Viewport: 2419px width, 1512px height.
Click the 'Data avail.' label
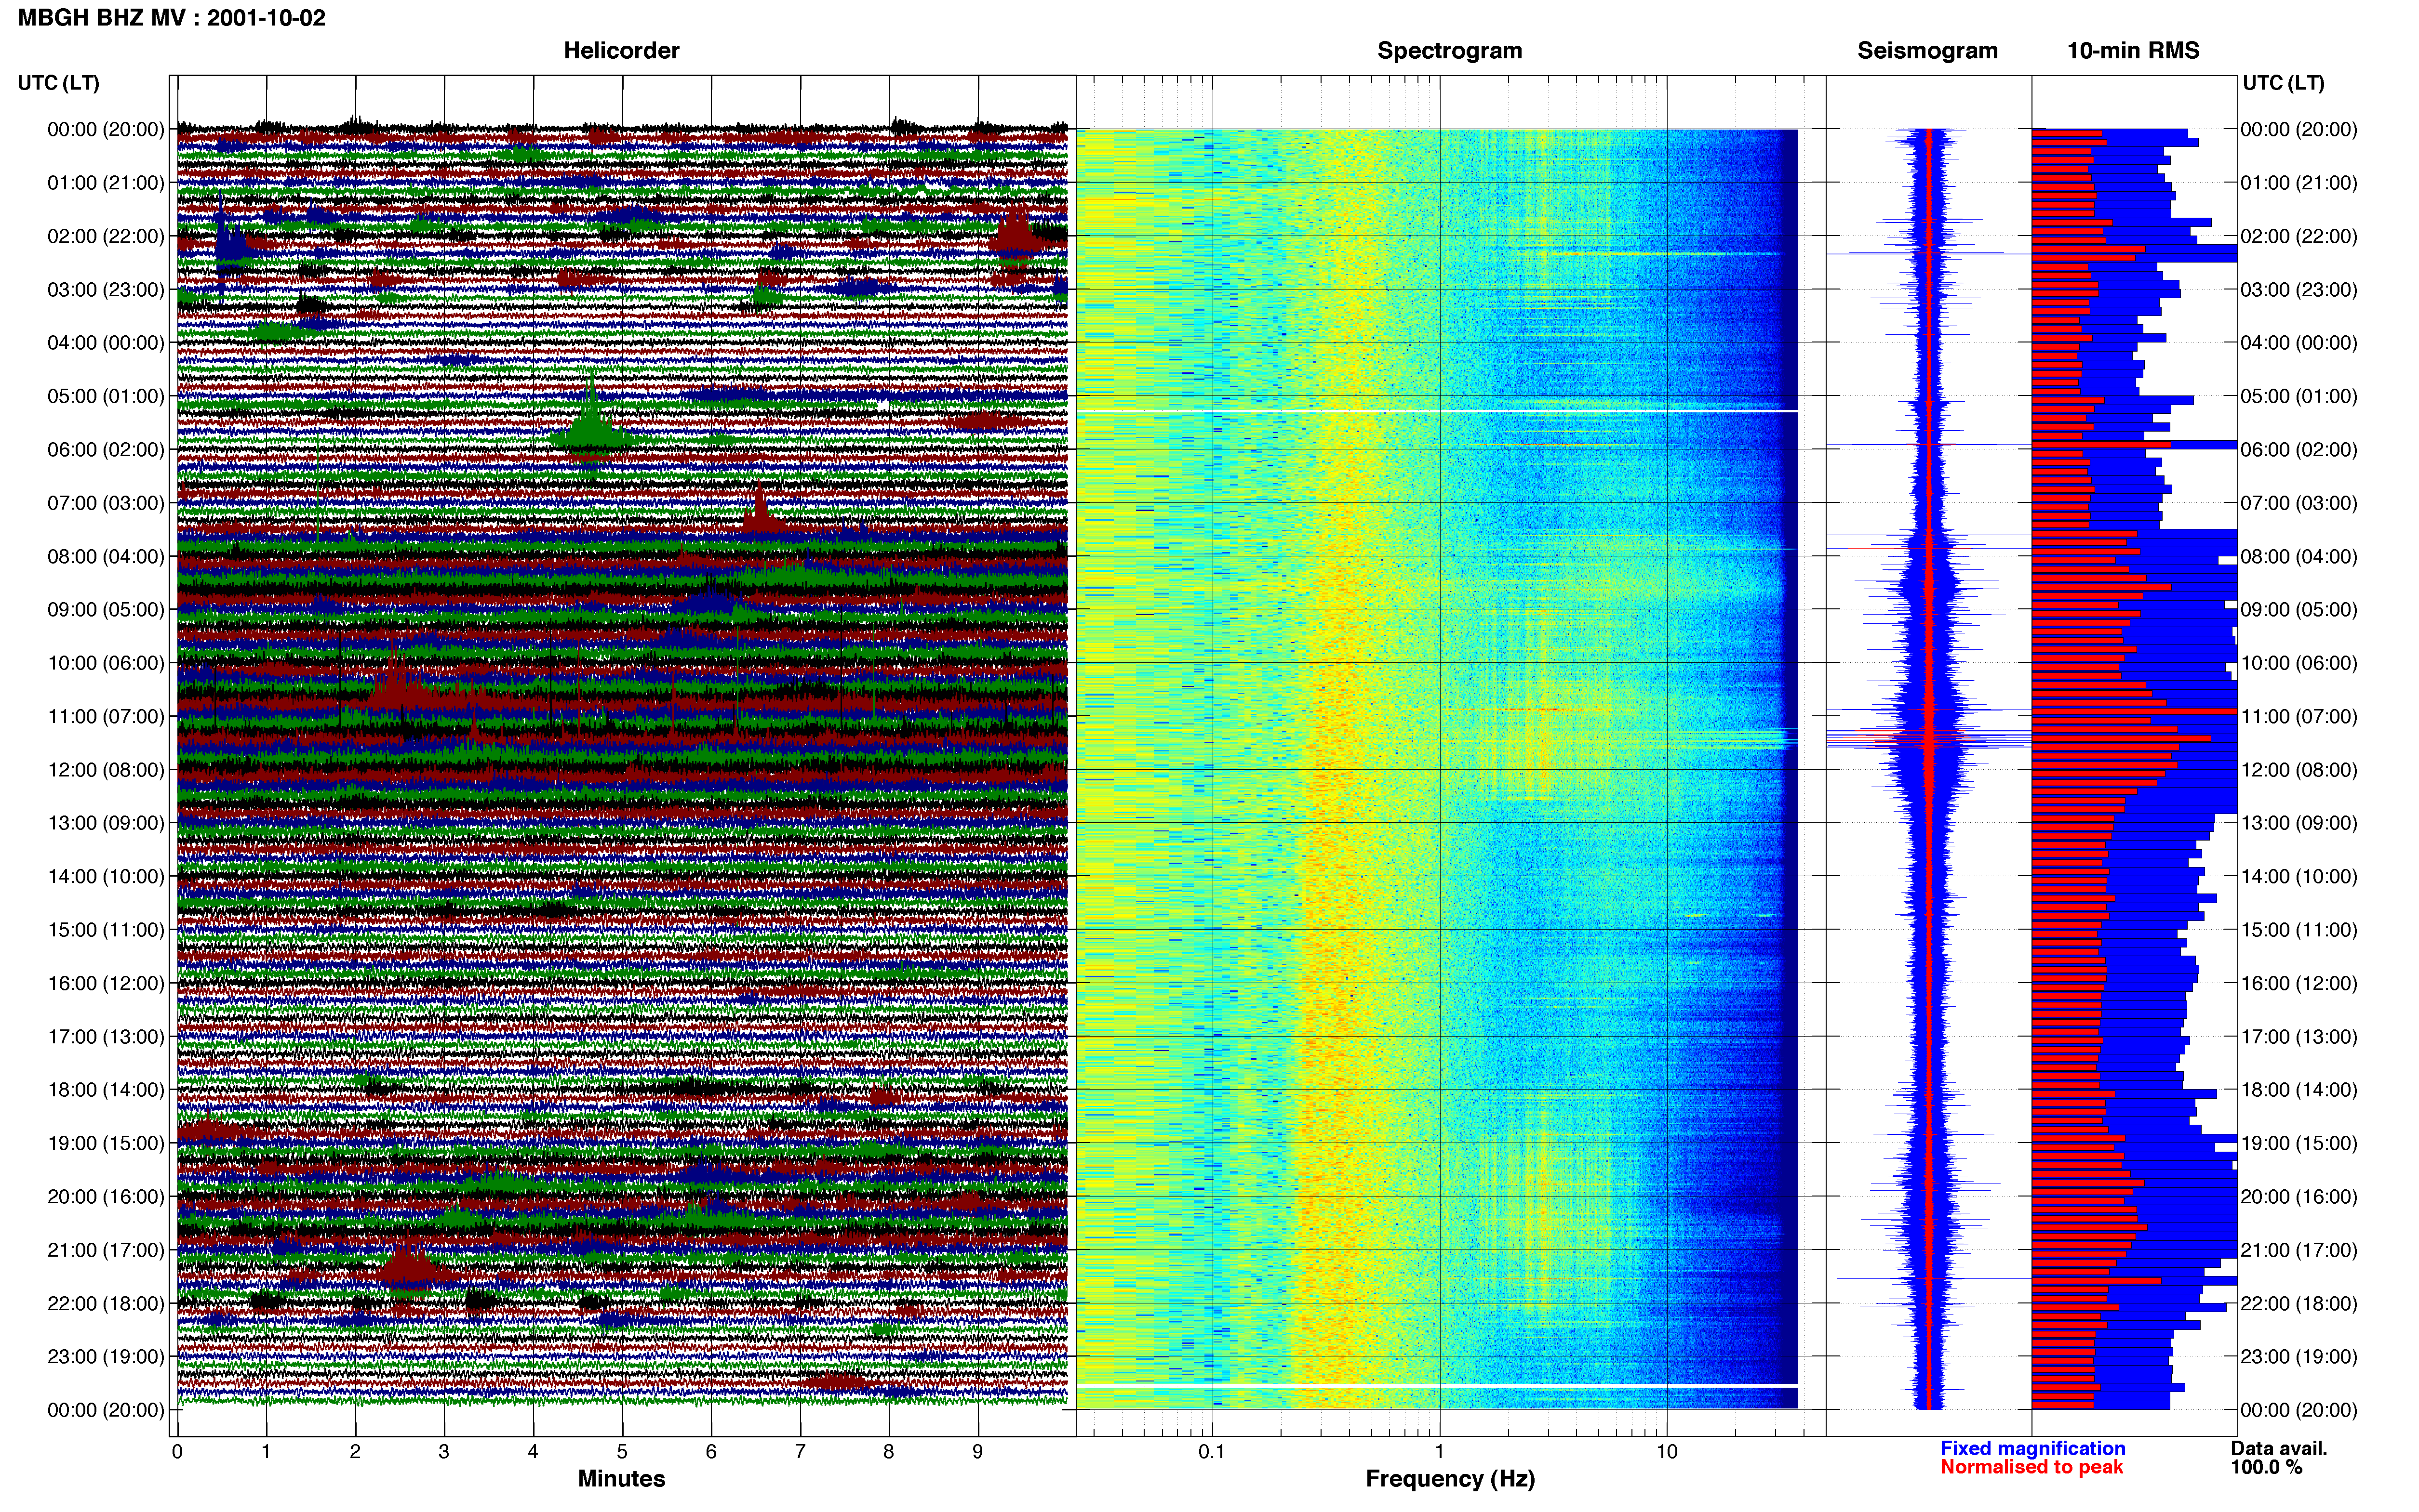coord(2279,1448)
